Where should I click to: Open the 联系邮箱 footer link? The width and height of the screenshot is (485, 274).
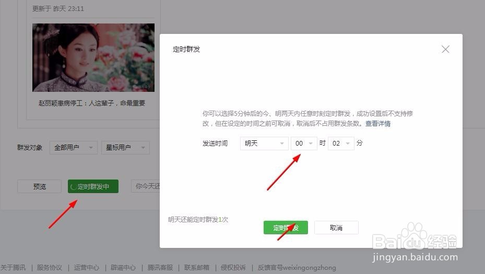point(197,268)
